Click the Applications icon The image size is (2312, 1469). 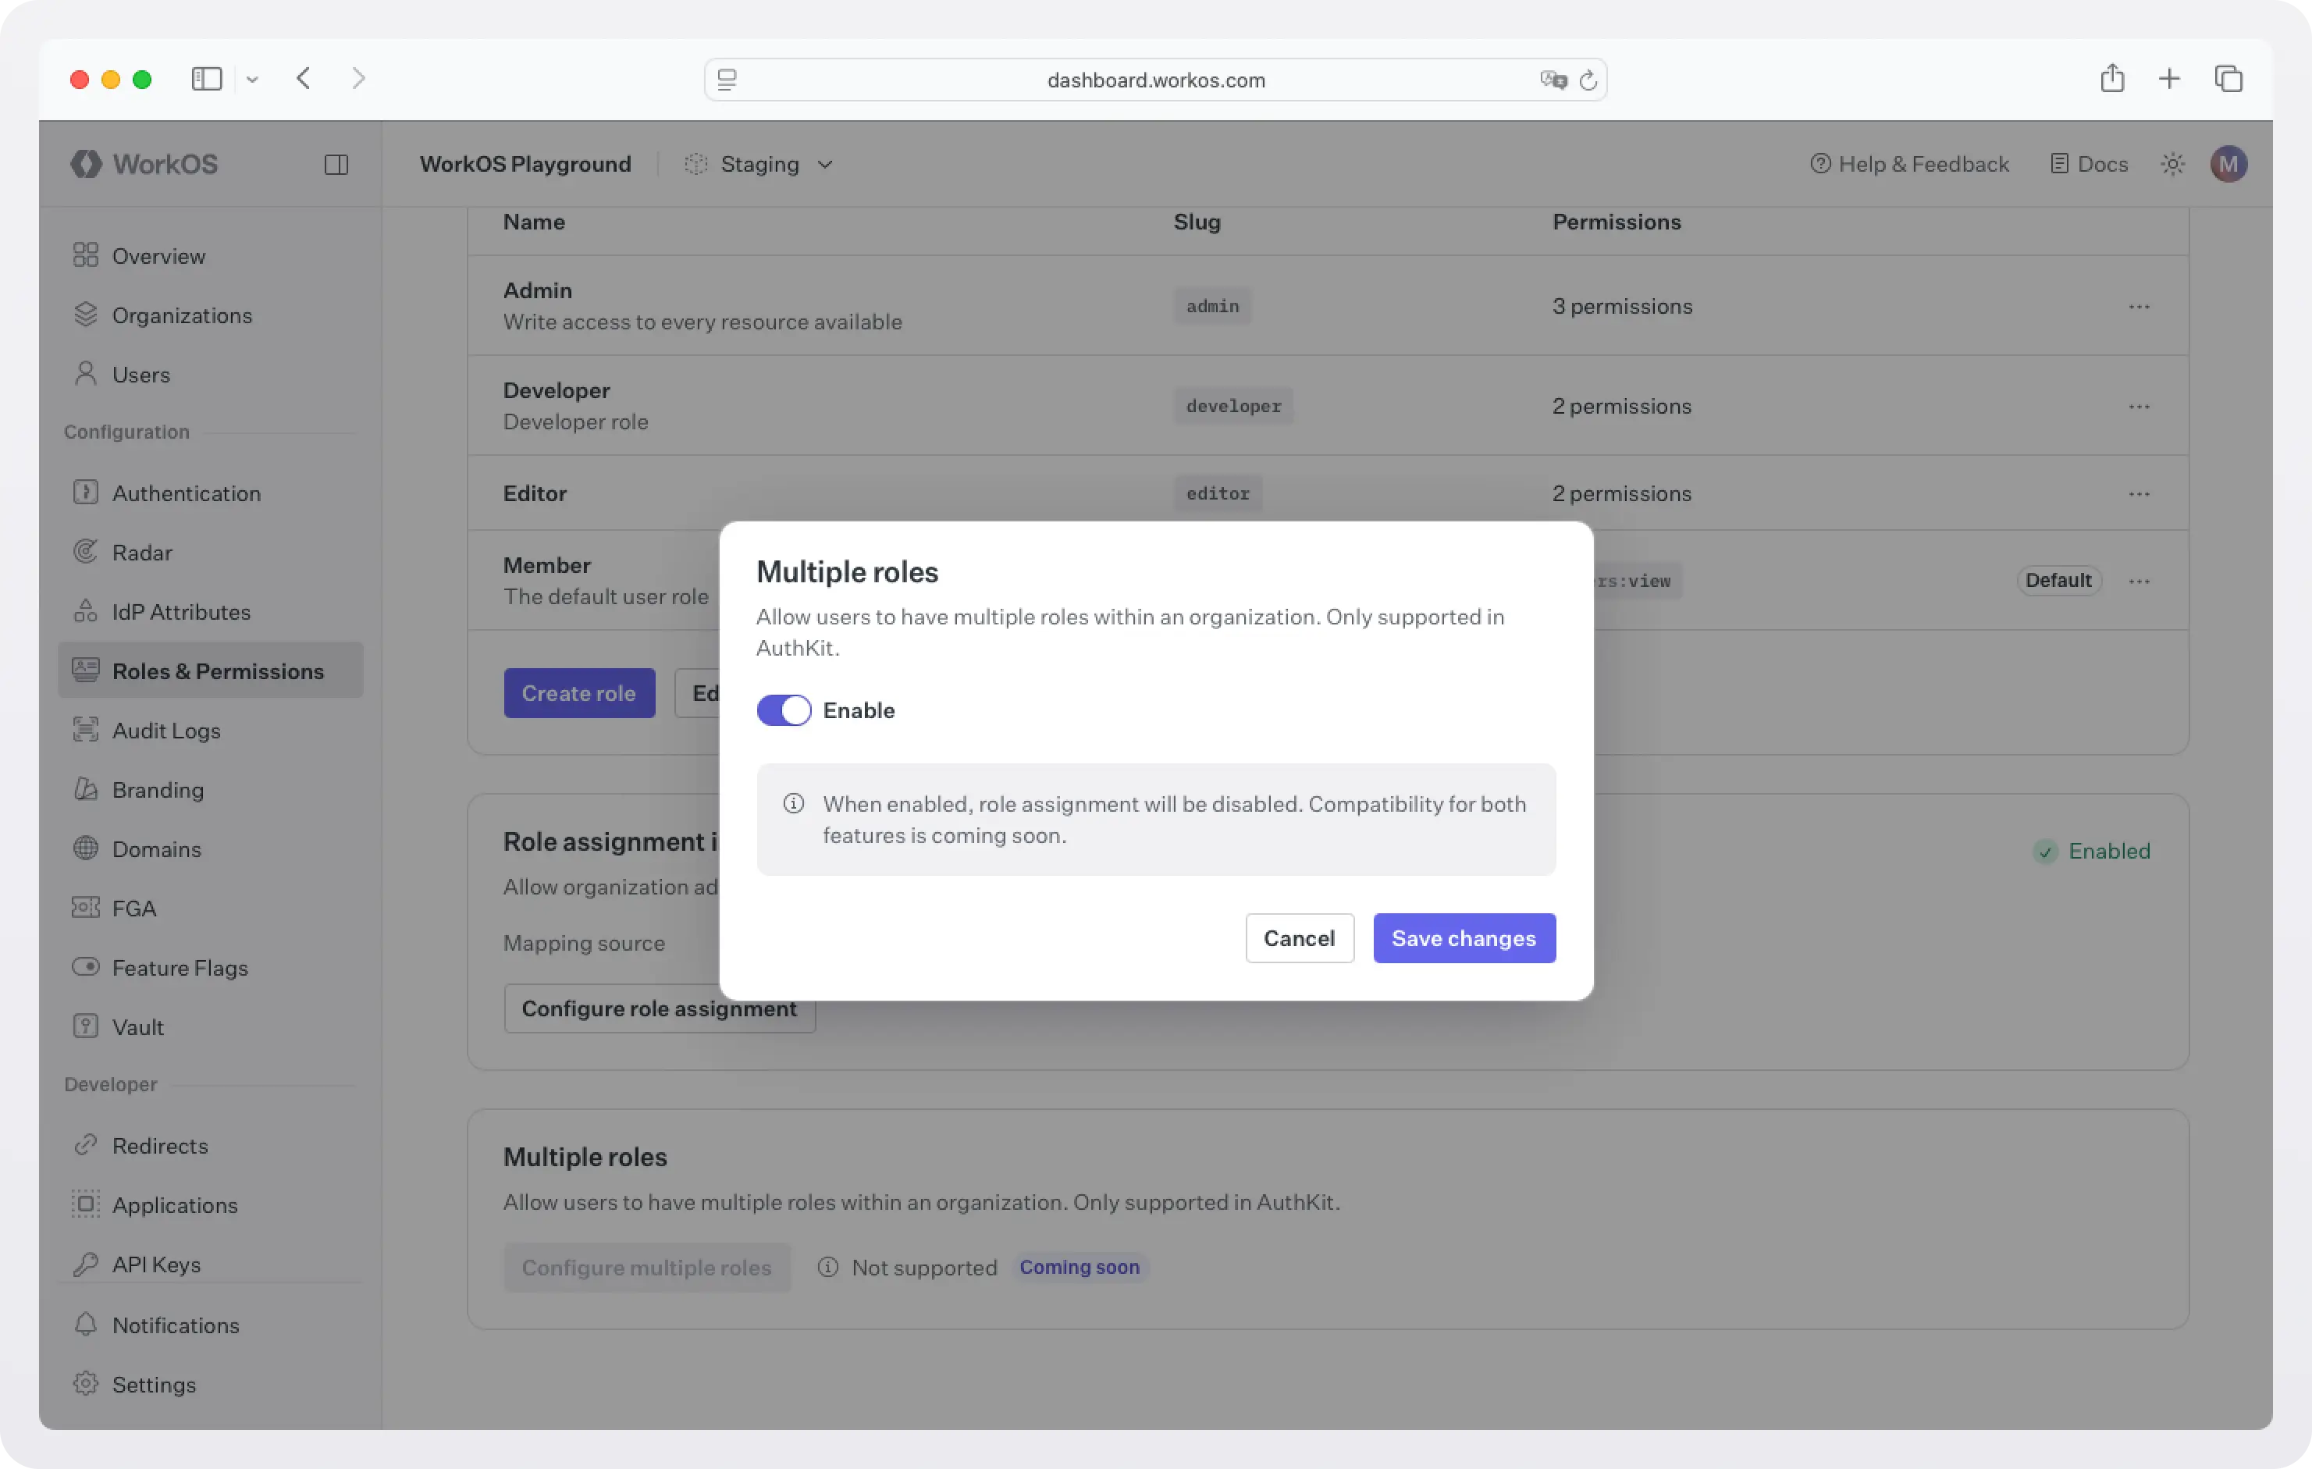(85, 1204)
